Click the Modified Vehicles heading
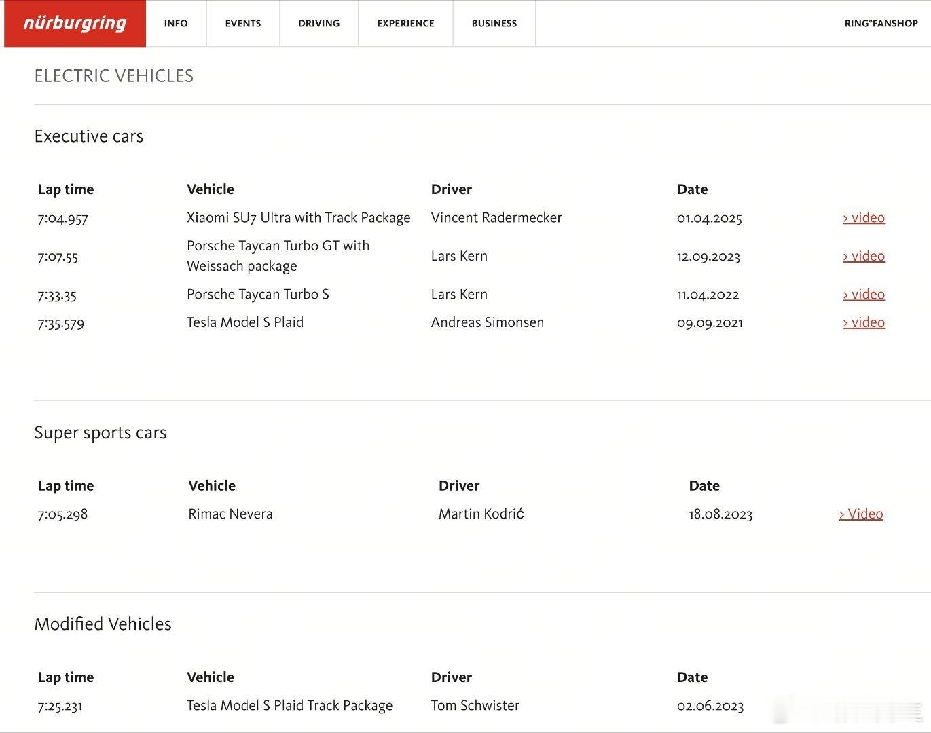The height and width of the screenshot is (733, 931). coord(103,624)
